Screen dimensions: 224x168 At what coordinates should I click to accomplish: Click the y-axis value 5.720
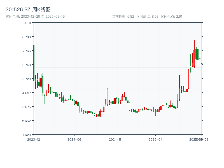click(27, 79)
